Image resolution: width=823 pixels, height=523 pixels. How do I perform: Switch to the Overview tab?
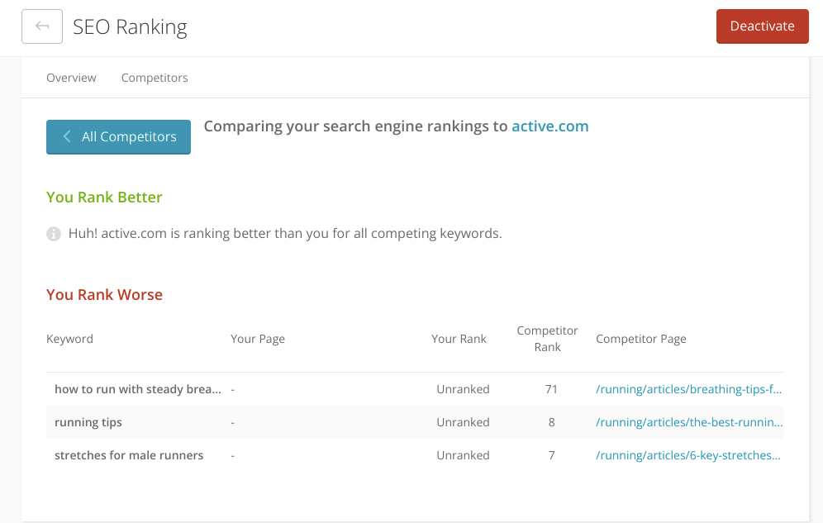(x=71, y=78)
